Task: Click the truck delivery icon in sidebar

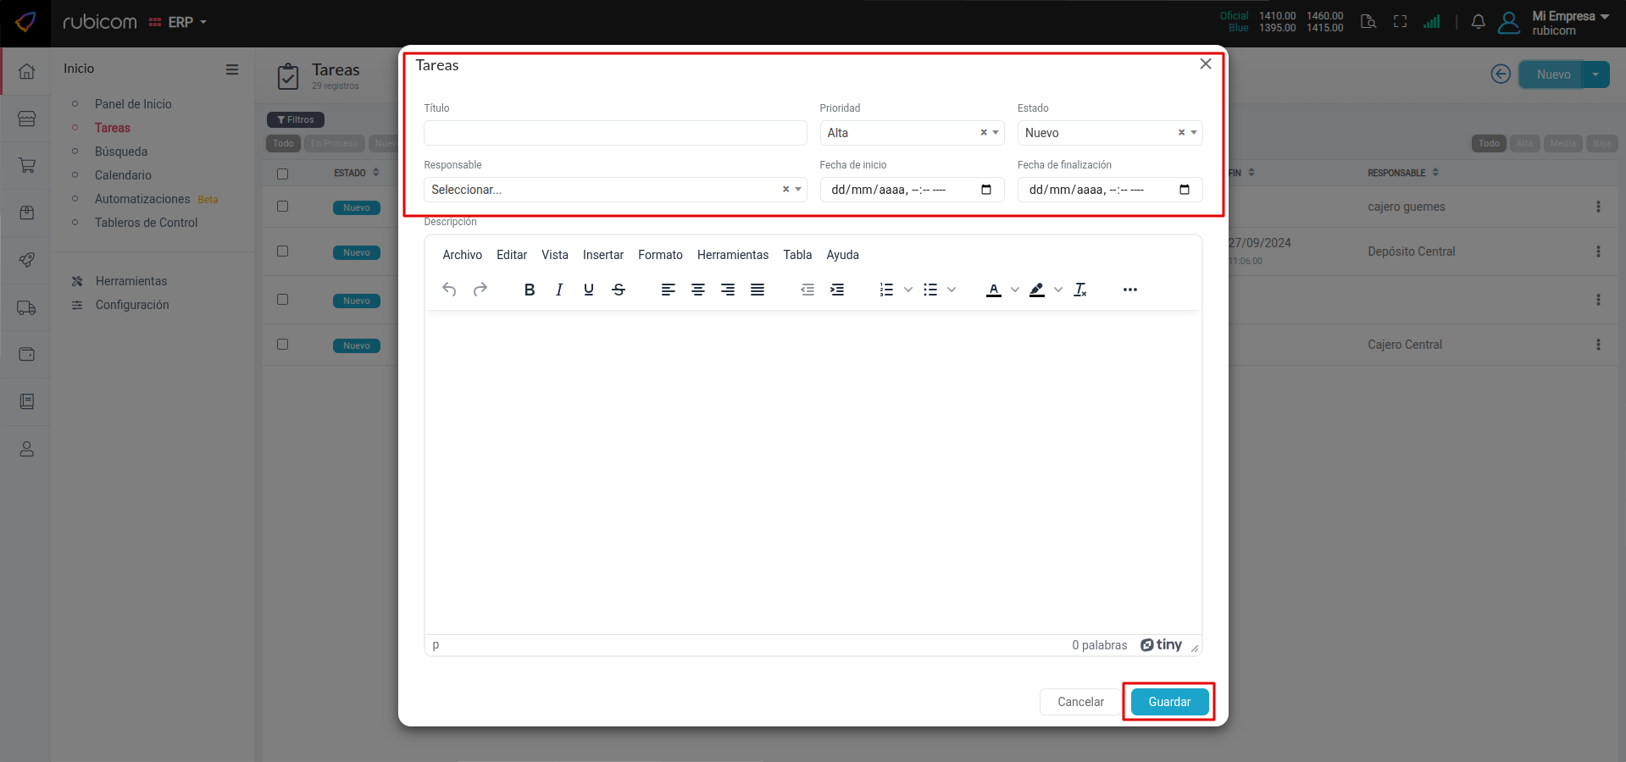Action: (26, 307)
